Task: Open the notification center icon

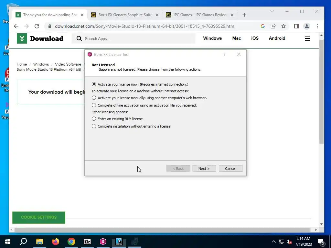Action: pos(321,242)
